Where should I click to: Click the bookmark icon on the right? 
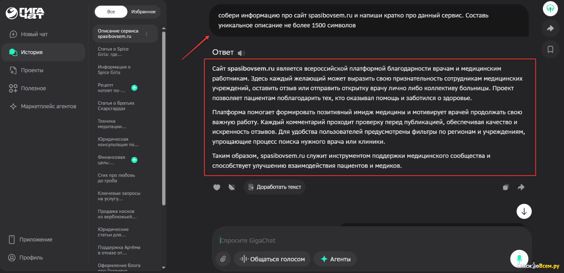(550, 50)
